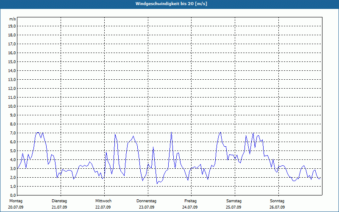The image size is (339, 212).
Task: Click the '15,0' axis label
Action: click(12, 61)
